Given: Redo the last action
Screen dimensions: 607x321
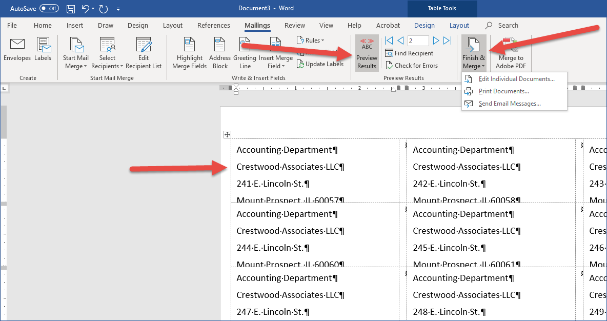Looking at the screenshot, I should click(103, 8).
